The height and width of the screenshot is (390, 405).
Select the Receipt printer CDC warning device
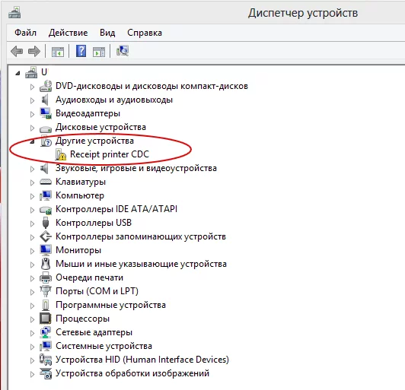(x=110, y=154)
